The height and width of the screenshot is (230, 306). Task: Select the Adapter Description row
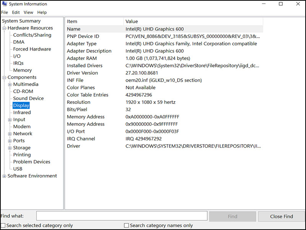click(x=164, y=51)
